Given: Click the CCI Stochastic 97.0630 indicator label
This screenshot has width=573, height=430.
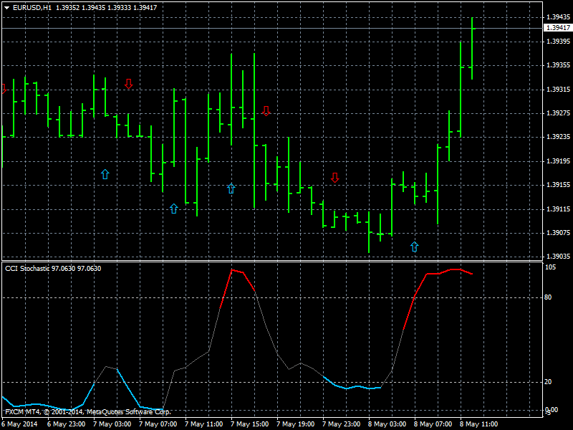Looking at the screenshot, I should point(53,269).
